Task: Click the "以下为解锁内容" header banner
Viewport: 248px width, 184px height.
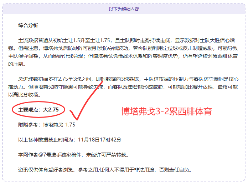Action: [124, 9]
